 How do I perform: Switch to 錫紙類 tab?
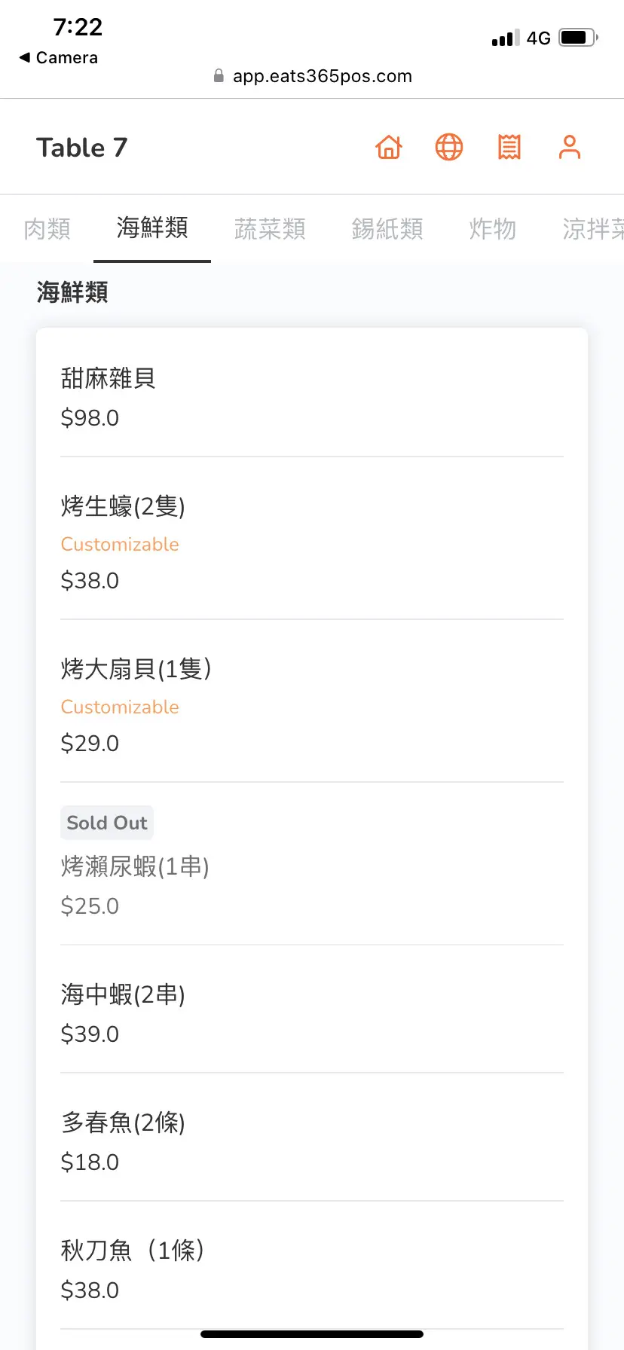tap(387, 228)
